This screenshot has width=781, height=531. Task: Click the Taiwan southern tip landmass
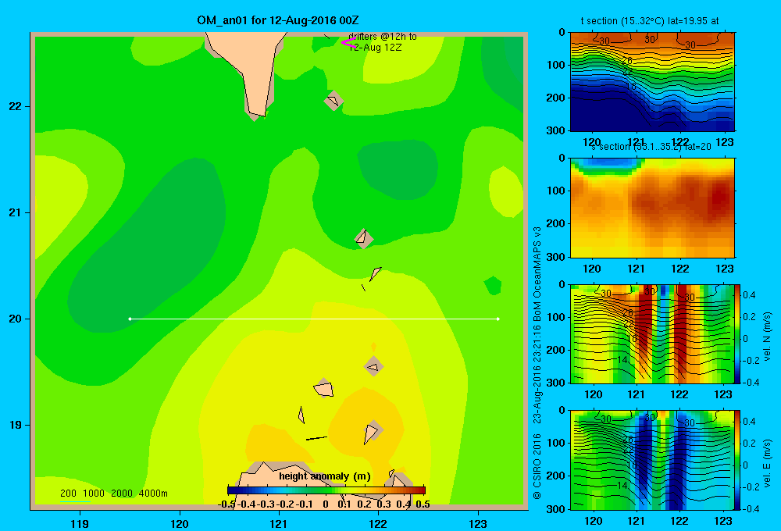point(251,69)
